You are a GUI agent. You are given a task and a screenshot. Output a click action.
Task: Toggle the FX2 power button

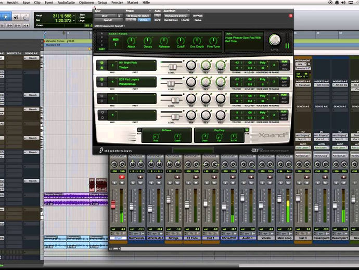pyautogui.click(x=247, y=130)
